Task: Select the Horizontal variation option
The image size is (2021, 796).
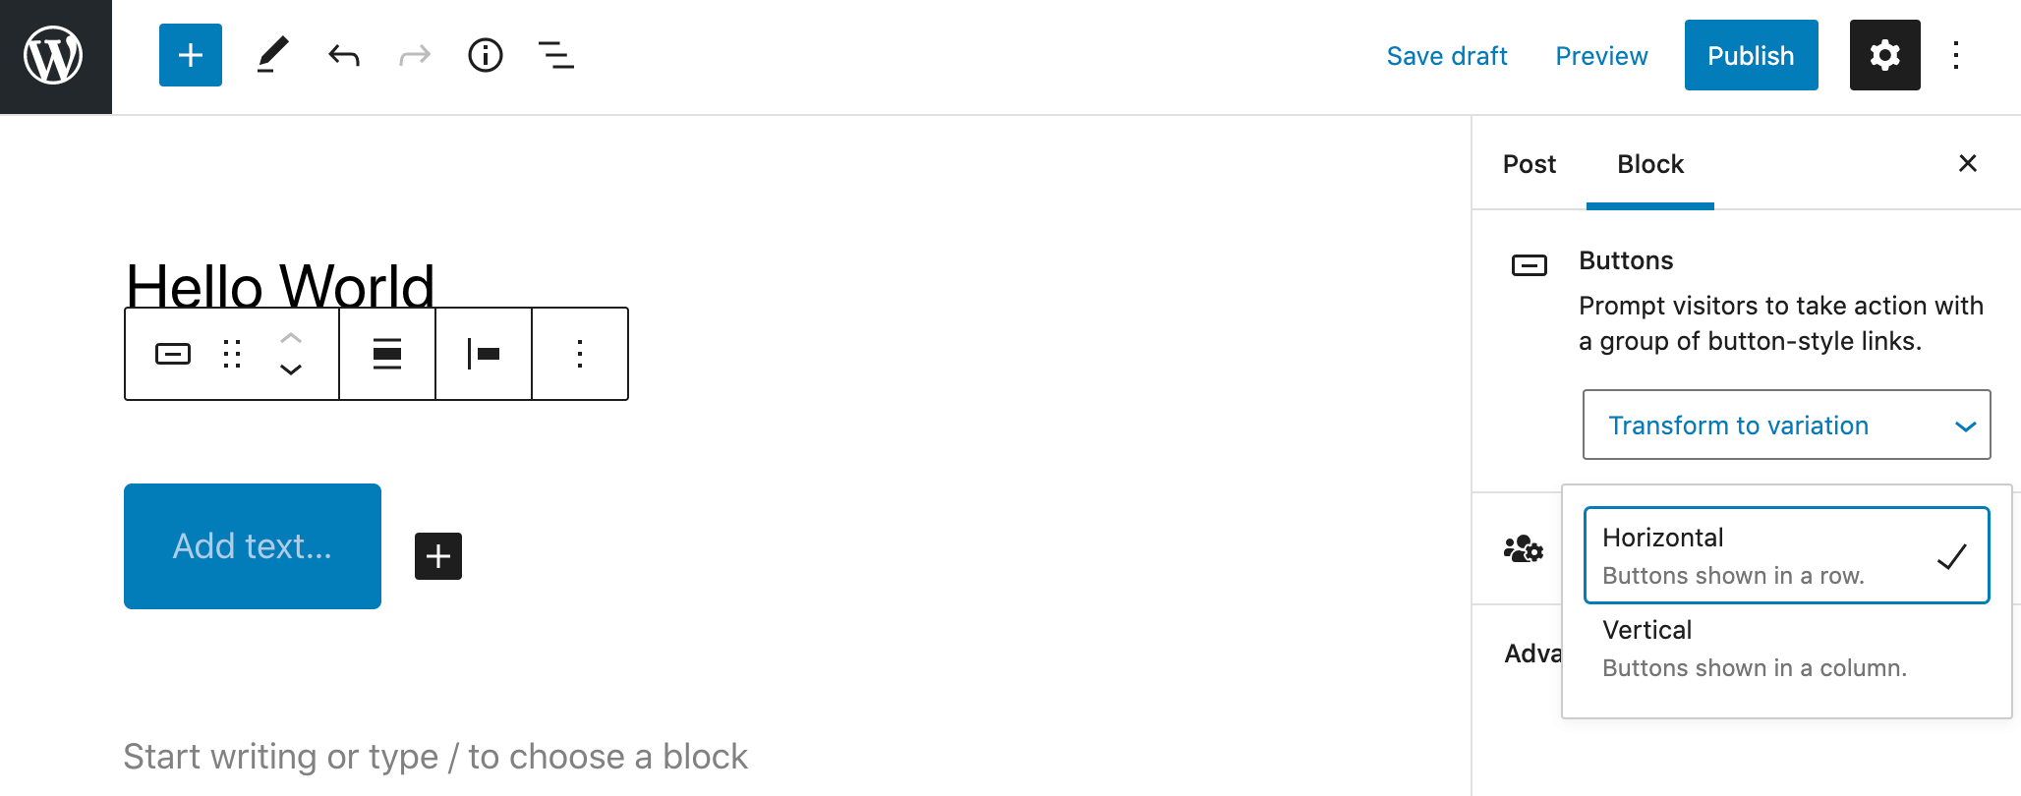Action: (x=1786, y=555)
